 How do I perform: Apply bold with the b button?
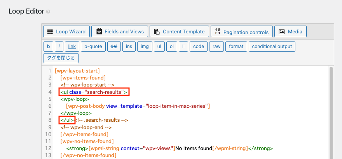coord(48,47)
